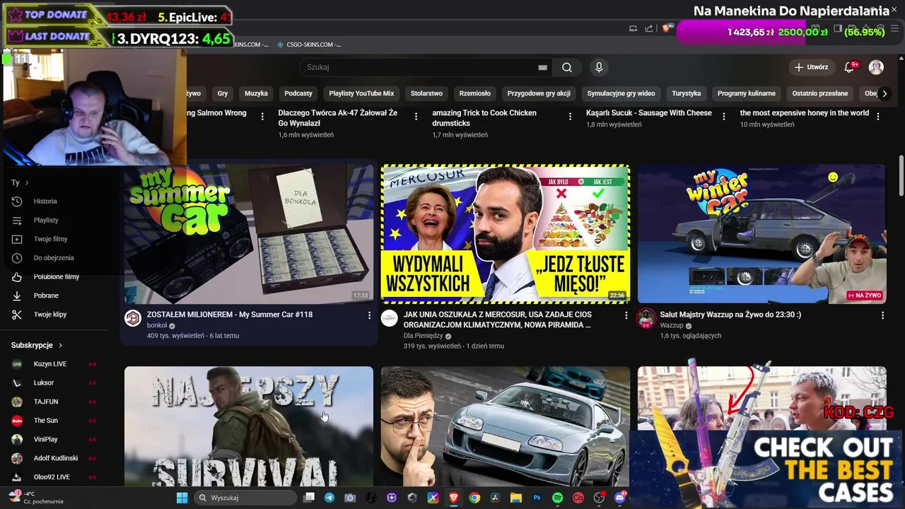Show more category chips with right arrow
The height and width of the screenshot is (509, 905).
(x=884, y=93)
